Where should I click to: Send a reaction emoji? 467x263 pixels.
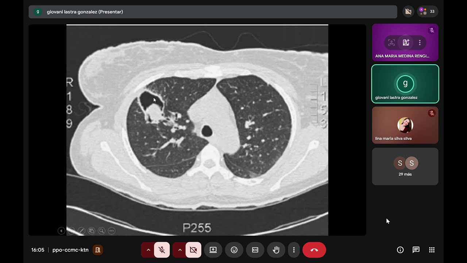(234, 250)
